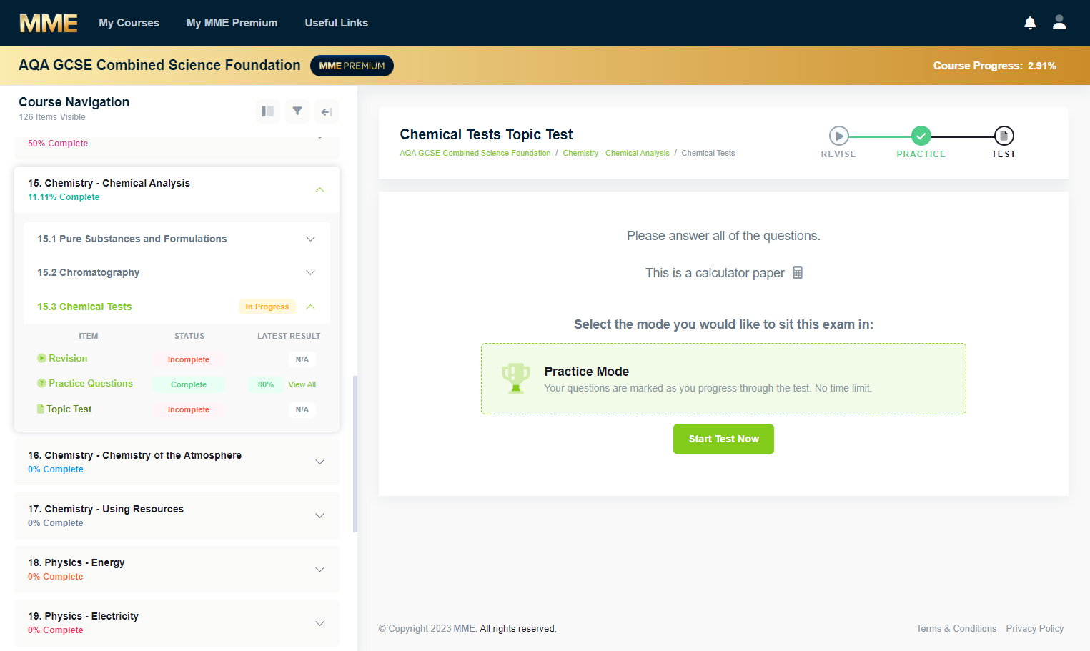This screenshot has width=1090, height=651.
Task: Open My MME Premium menu
Action: click(x=232, y=23)
